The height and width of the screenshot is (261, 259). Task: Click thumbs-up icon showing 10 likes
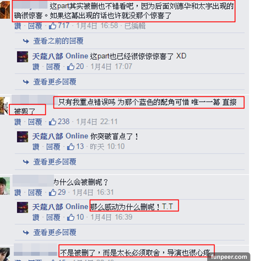click(71, 217)
